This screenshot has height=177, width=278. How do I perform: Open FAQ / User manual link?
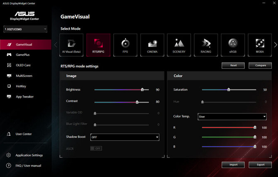pyautogui.click(x=28, y=166)
